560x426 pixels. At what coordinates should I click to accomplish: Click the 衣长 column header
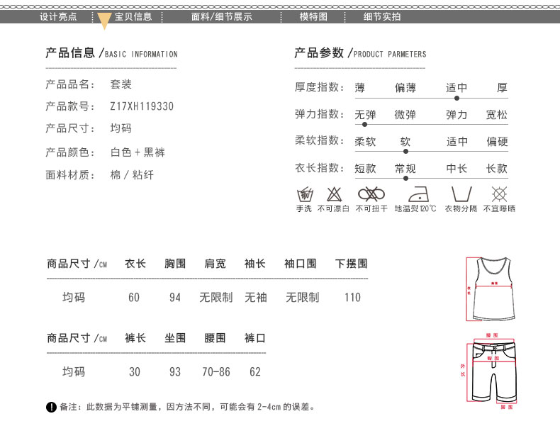coord(135,264)
